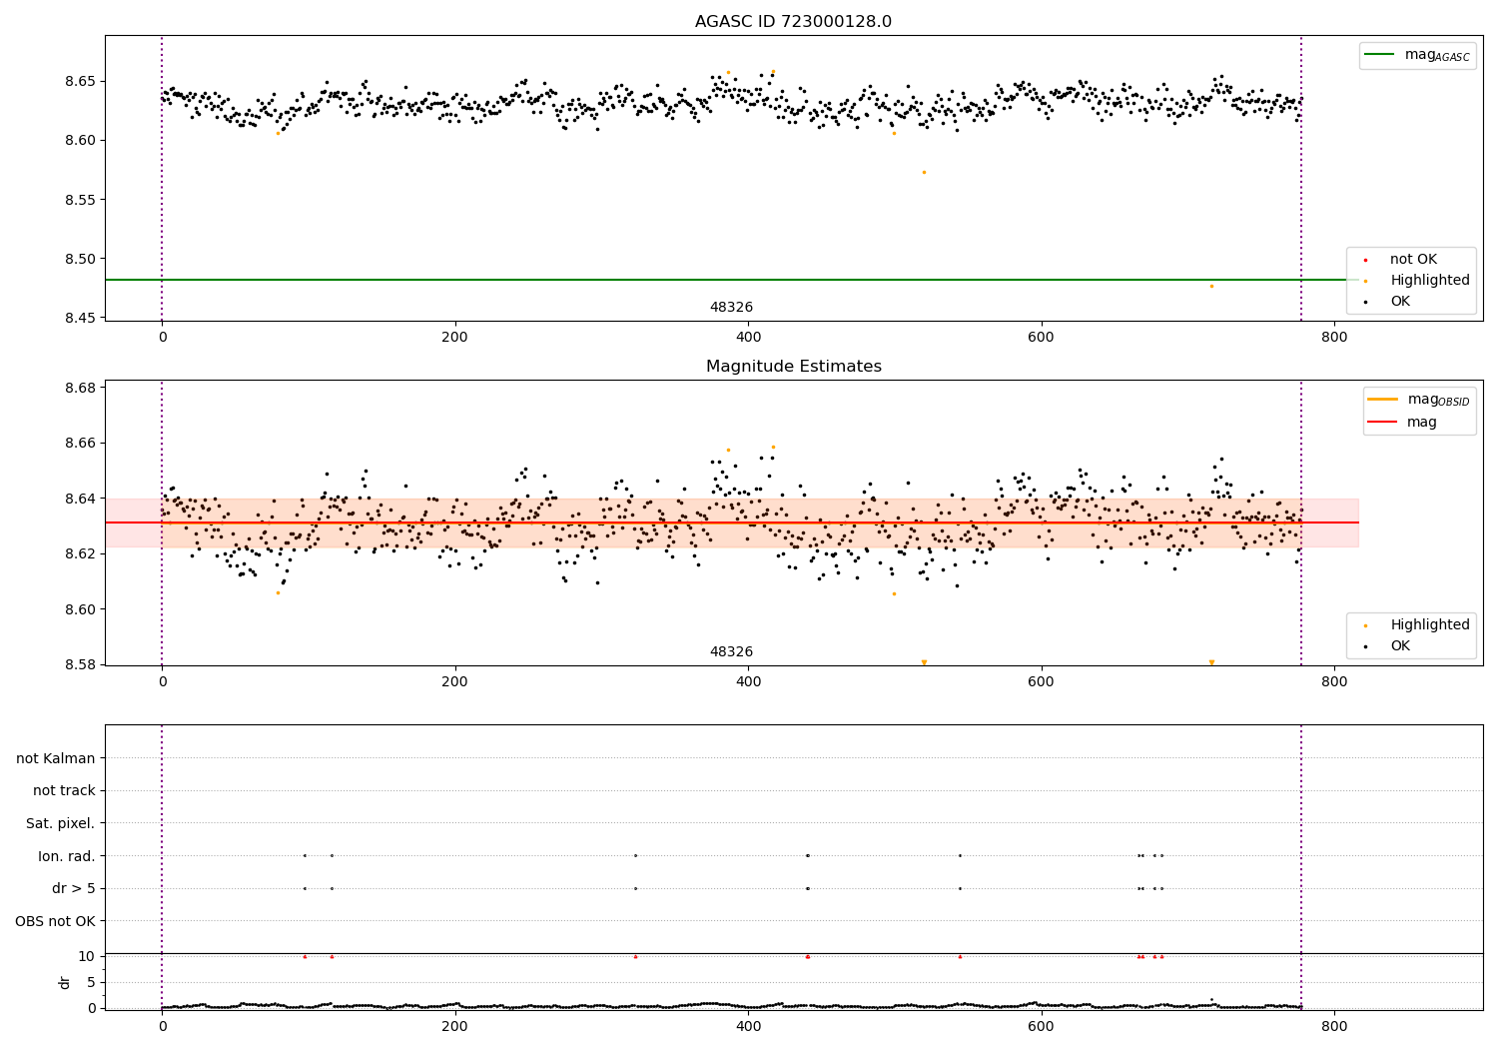This screenshot has width=1498, height=1049.
Task: Click the red 'mag' legend line in middle plot
Action: (1383, 423)
